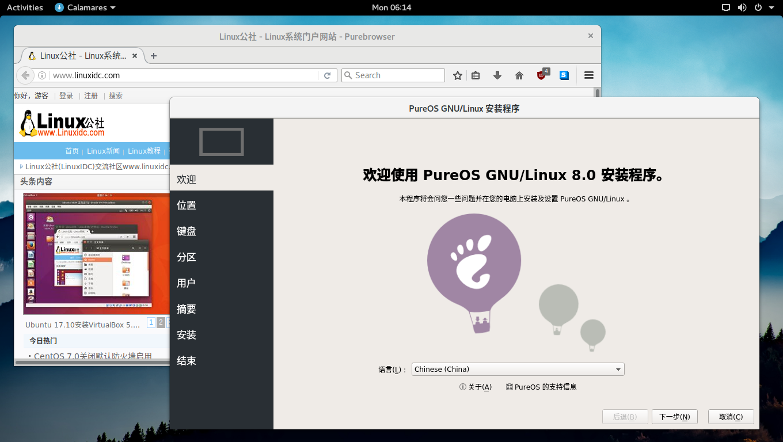Open the Linux教程 navigation item
Image resolution: width=783 pixels, height=442 pixels.
[x=145, y=151]
